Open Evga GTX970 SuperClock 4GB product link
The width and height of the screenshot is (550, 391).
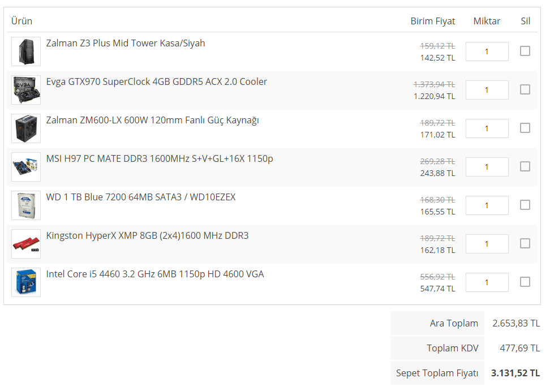click(x=156, y=81)
